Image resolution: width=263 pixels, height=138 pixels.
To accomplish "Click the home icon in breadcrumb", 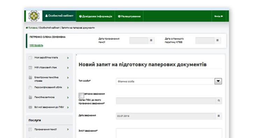I will click(27, 28).
